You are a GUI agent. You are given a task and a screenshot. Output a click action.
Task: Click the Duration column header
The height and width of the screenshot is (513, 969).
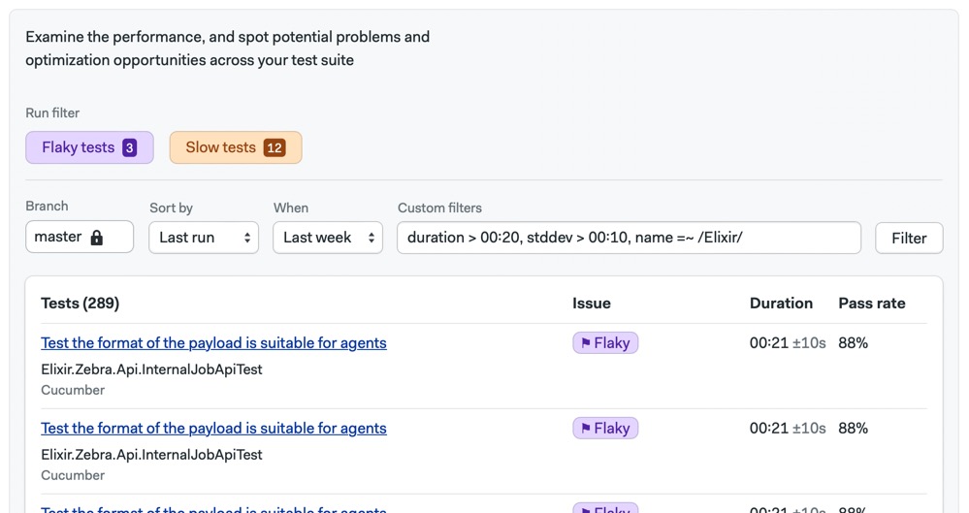click(x=781, y=303)
